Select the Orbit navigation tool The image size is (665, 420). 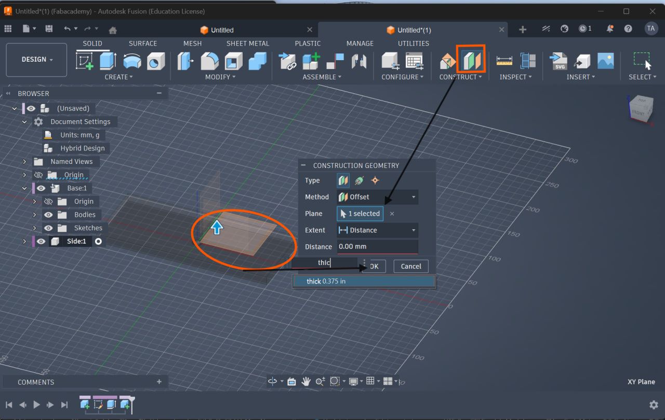pyautogui.click(x=272, y=381)
